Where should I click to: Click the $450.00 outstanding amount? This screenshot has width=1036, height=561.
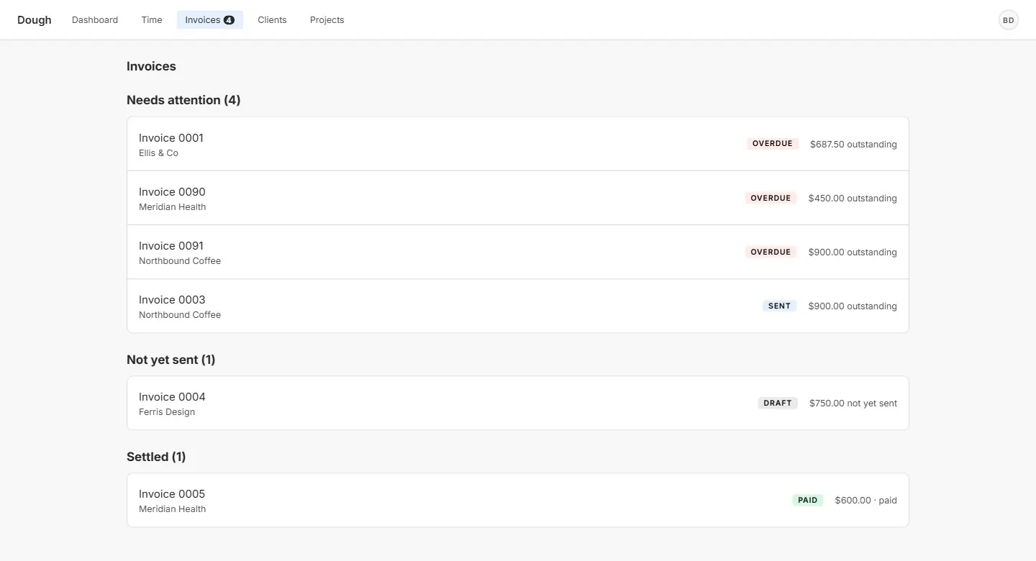[853, 198]
